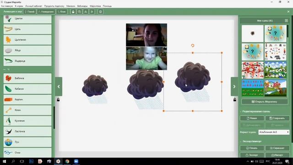293x165 pixels.
Task: Close the green editing toolbar with X
Action: coord(288,11)
